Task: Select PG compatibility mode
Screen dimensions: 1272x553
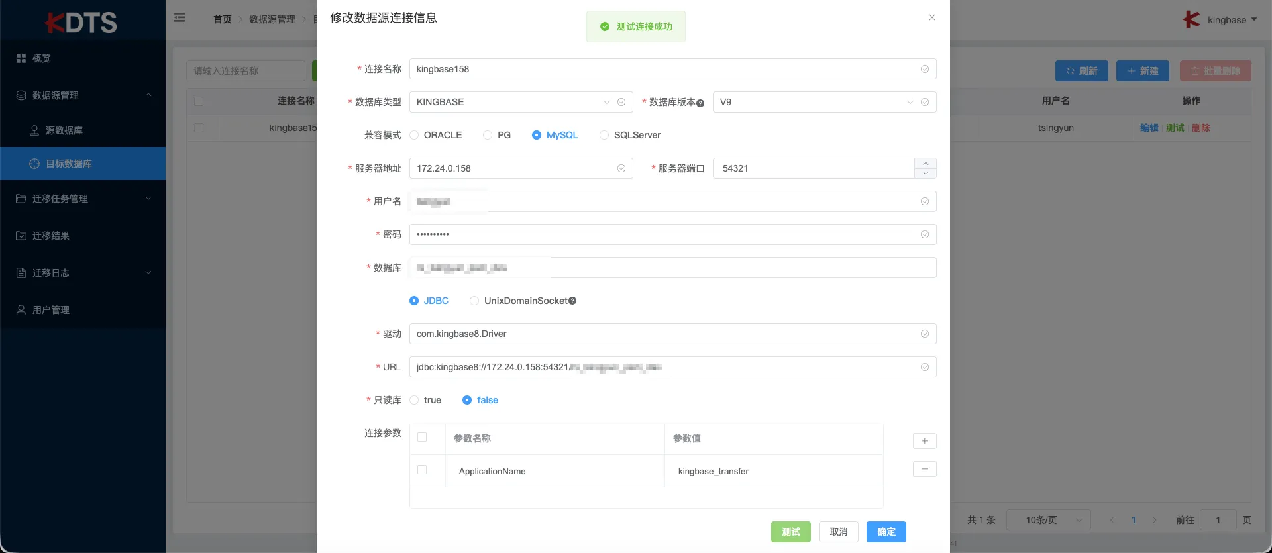Action: tap(497, 135)
